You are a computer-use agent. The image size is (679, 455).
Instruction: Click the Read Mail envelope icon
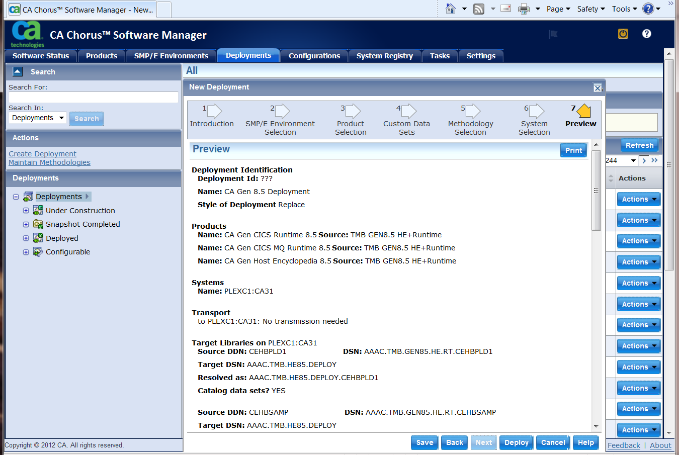tap(506, 9)
